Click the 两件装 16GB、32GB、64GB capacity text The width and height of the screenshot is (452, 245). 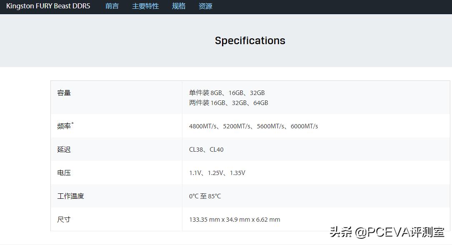pyautogui.click(x=228, y=102)
